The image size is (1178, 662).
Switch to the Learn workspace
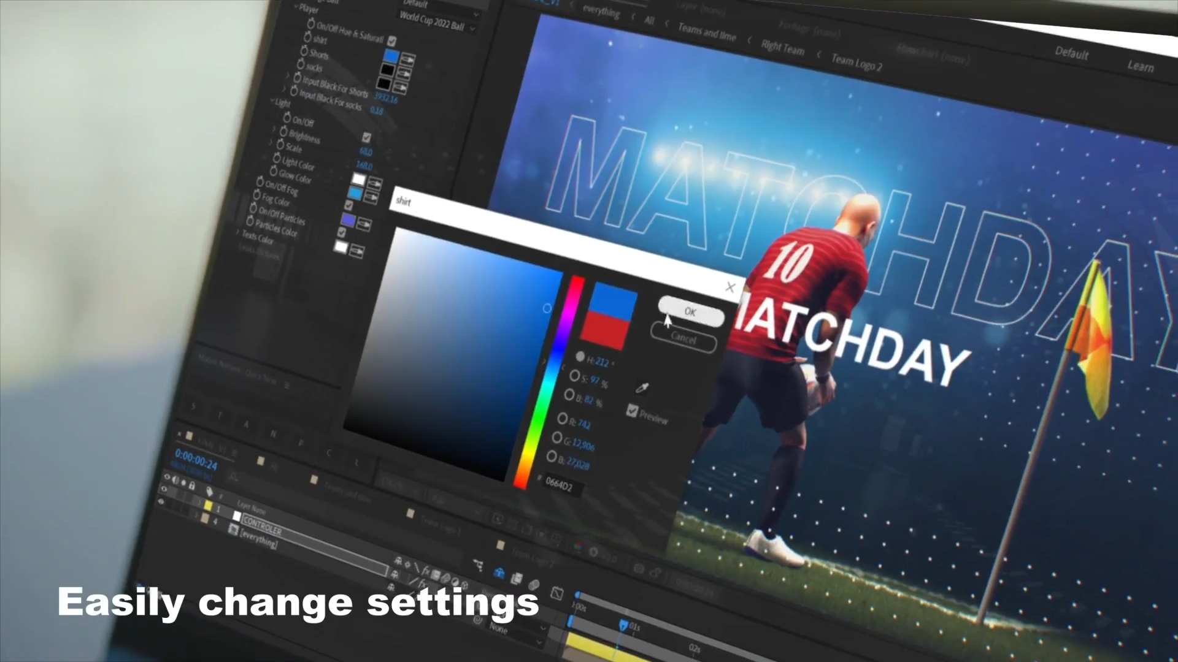point(1140,66)
